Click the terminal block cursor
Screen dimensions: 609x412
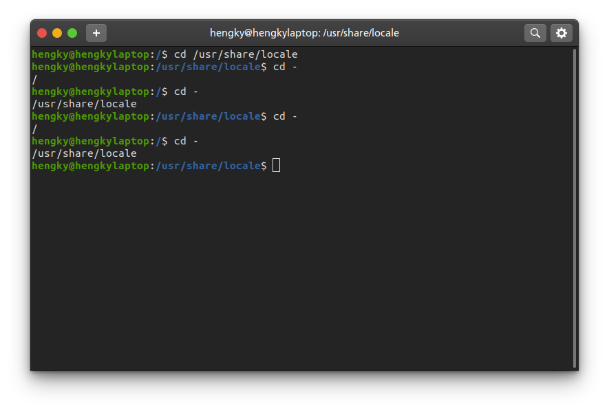[276, 165]
